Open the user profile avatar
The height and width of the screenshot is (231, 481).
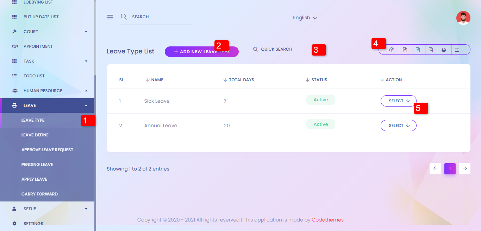[x=463, y=18]
